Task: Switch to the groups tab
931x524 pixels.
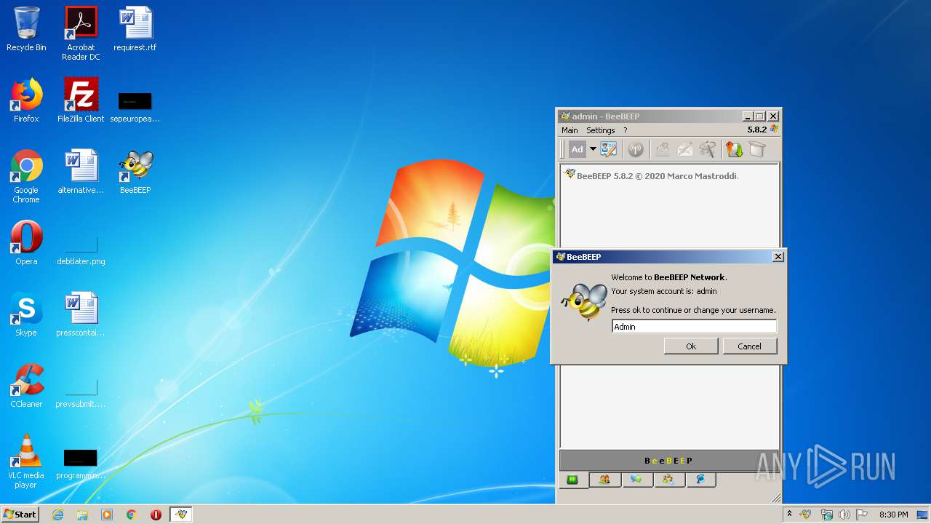Action: click(668, 480)
